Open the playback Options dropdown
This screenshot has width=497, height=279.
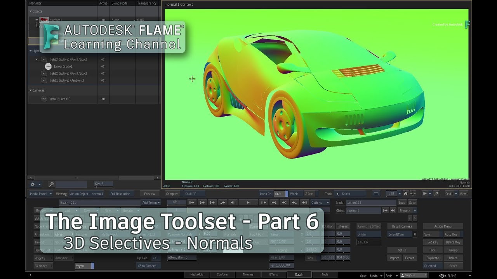tap(320, 202)
